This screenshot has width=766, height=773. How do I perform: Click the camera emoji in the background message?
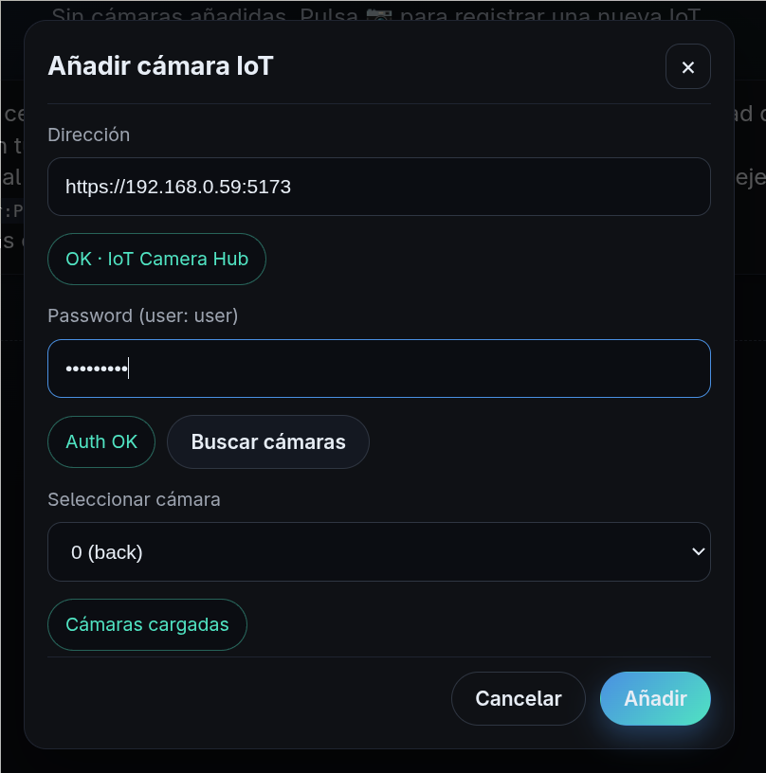point(376,15)
